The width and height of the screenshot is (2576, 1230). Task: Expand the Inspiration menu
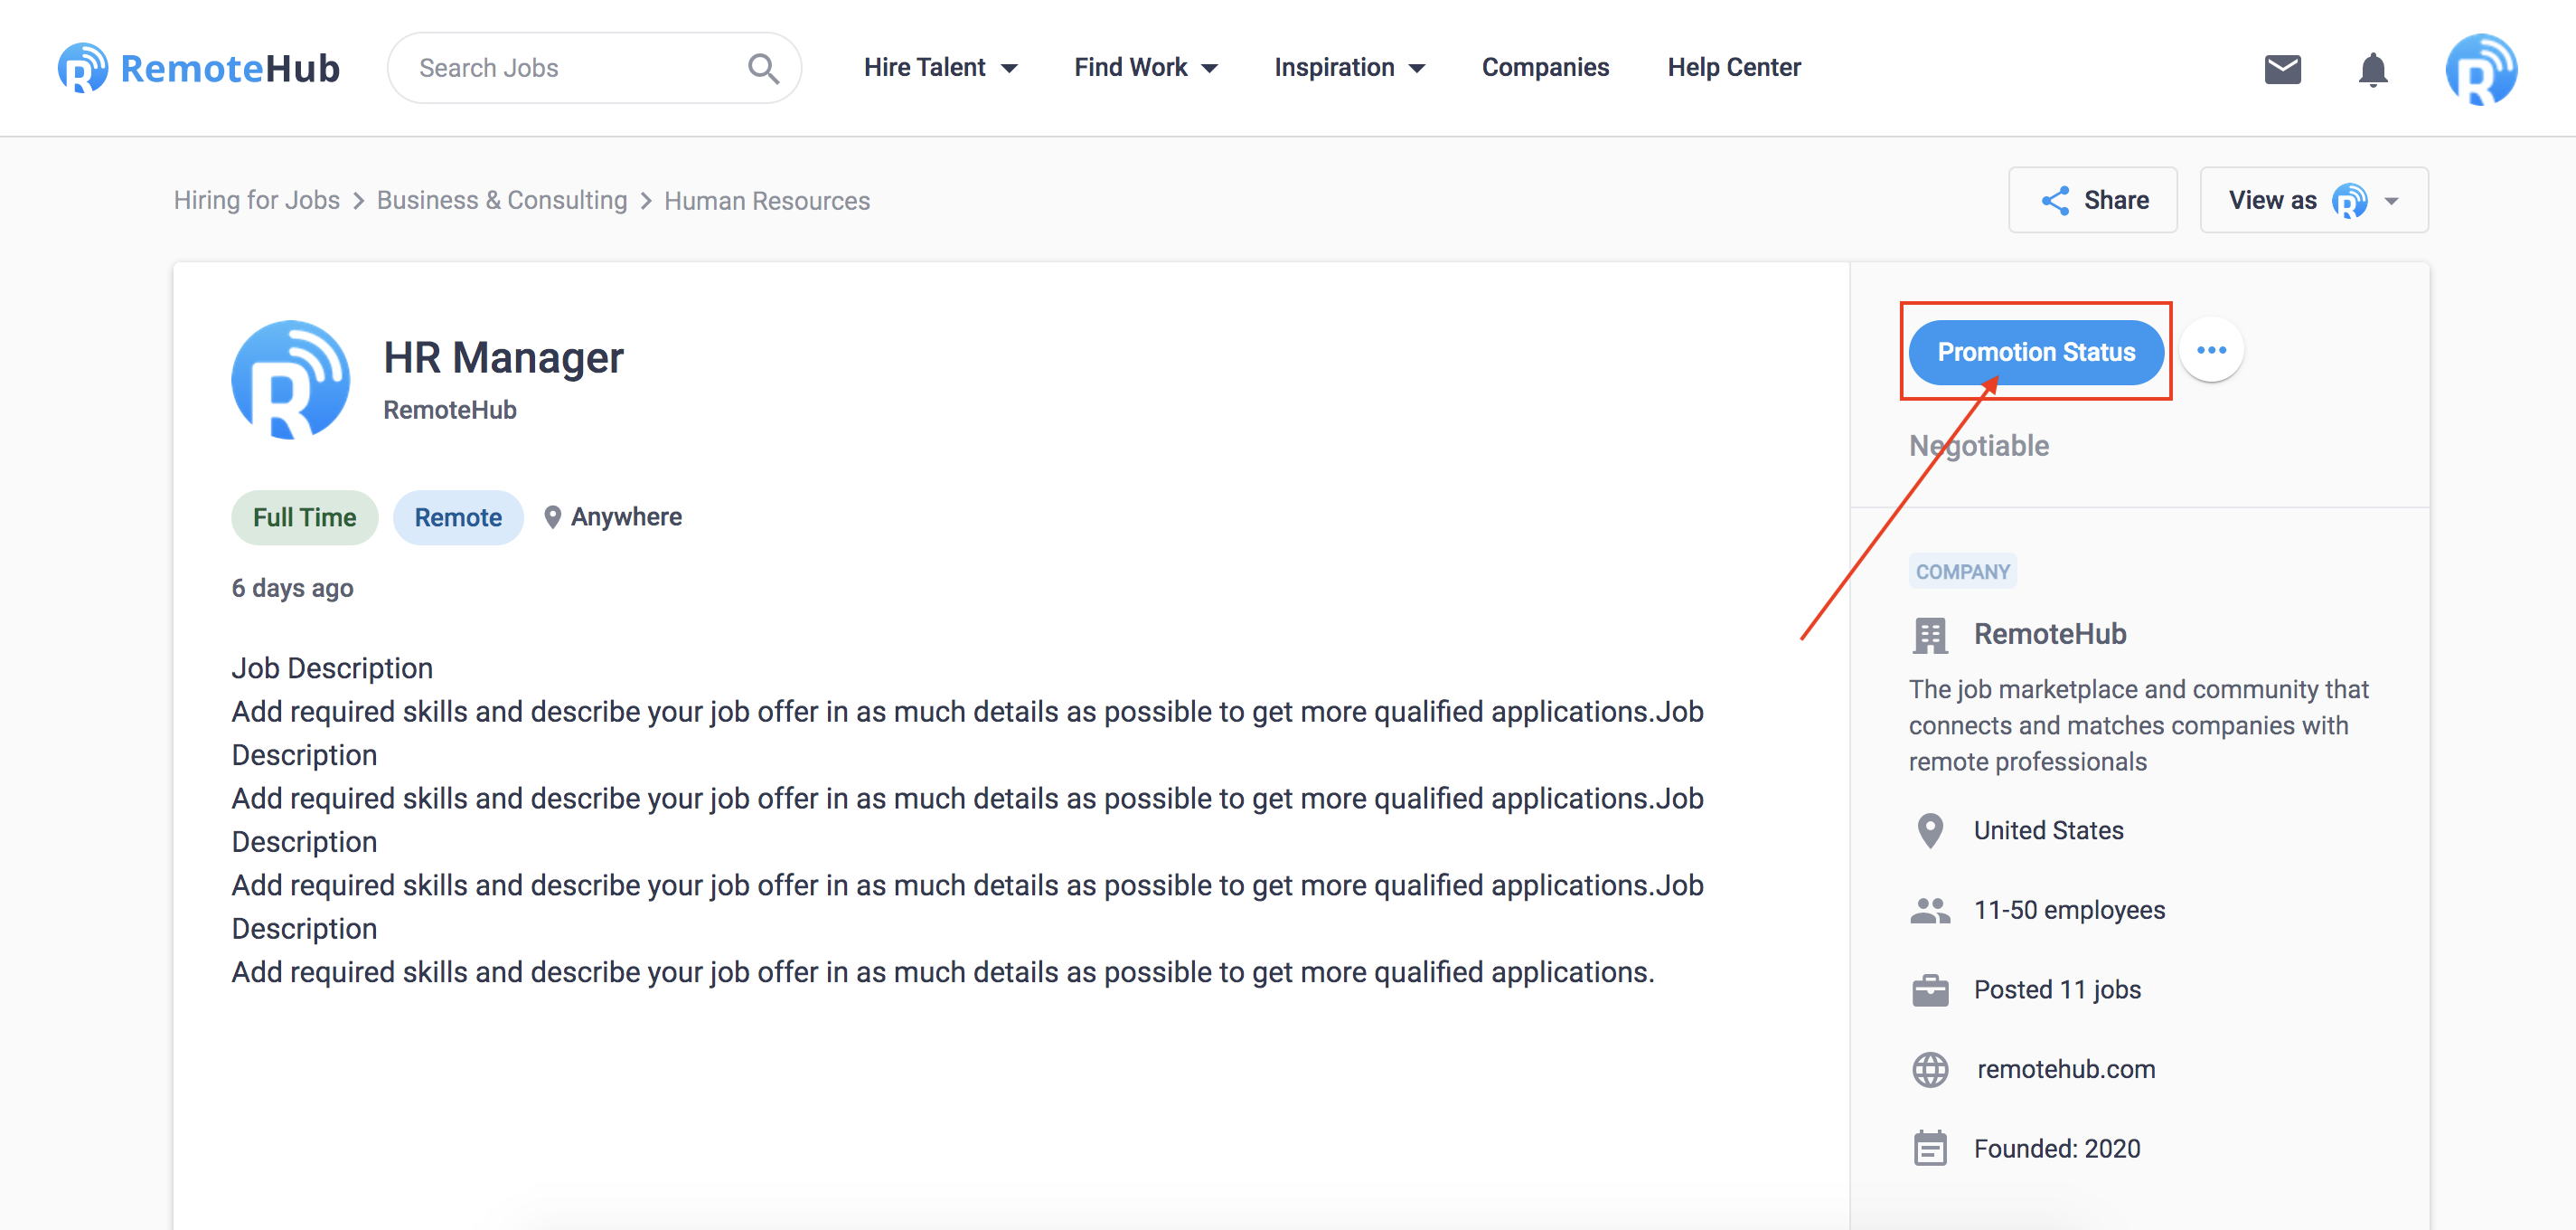tap(1349, 68)
